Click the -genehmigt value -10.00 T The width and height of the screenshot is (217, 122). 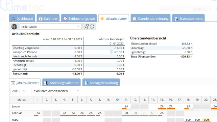77,69
